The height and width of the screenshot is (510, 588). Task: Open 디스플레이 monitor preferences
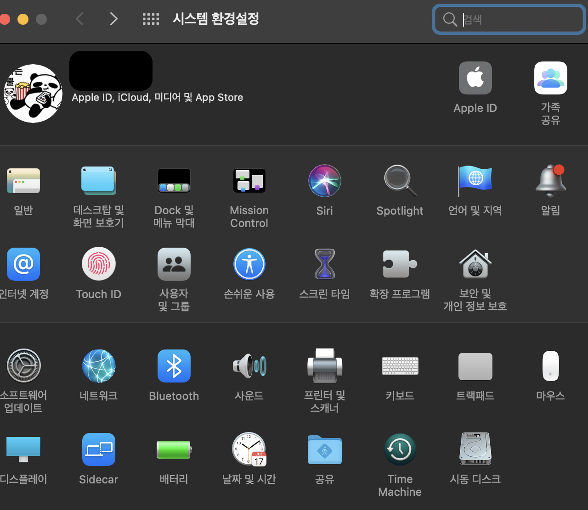click(x=23, y=449)
